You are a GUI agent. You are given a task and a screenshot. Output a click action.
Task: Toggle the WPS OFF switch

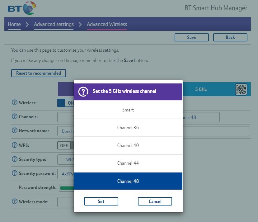point(65,145)
